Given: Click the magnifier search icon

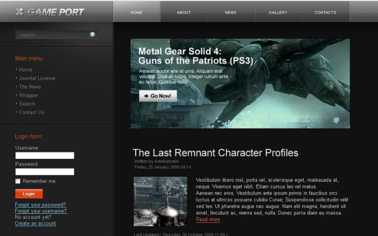Looking at the screenshot, I should pyautogui.click(x=92, y=35).
